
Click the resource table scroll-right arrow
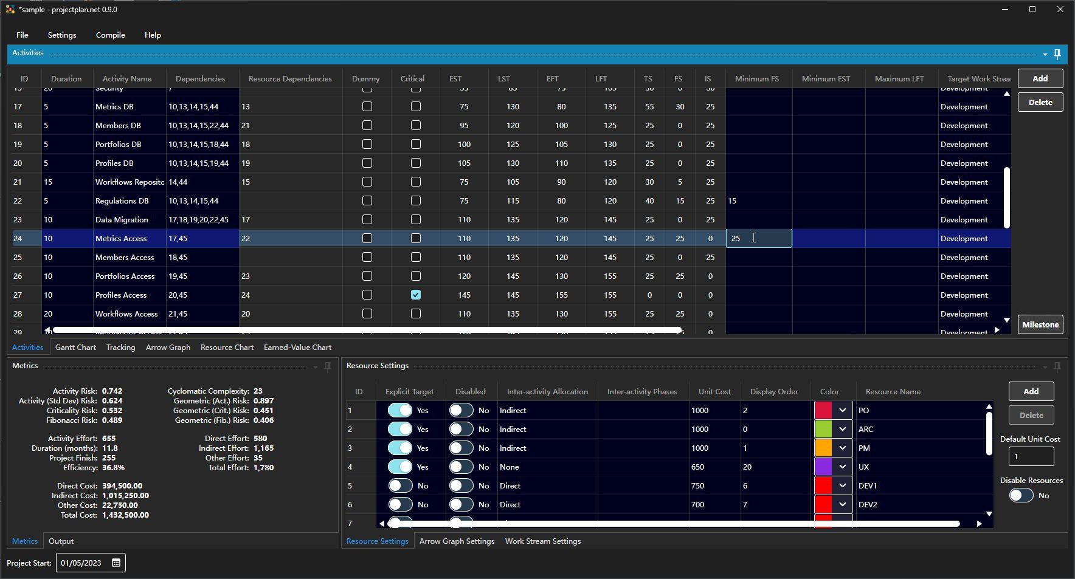(x=979, y=524)
